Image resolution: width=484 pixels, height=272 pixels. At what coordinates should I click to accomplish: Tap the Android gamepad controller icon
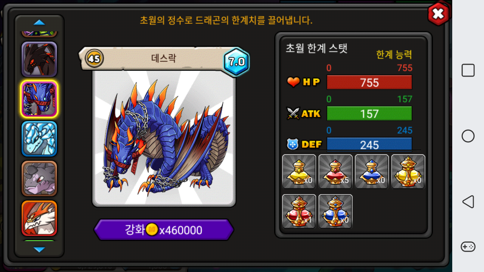(468, 247)
